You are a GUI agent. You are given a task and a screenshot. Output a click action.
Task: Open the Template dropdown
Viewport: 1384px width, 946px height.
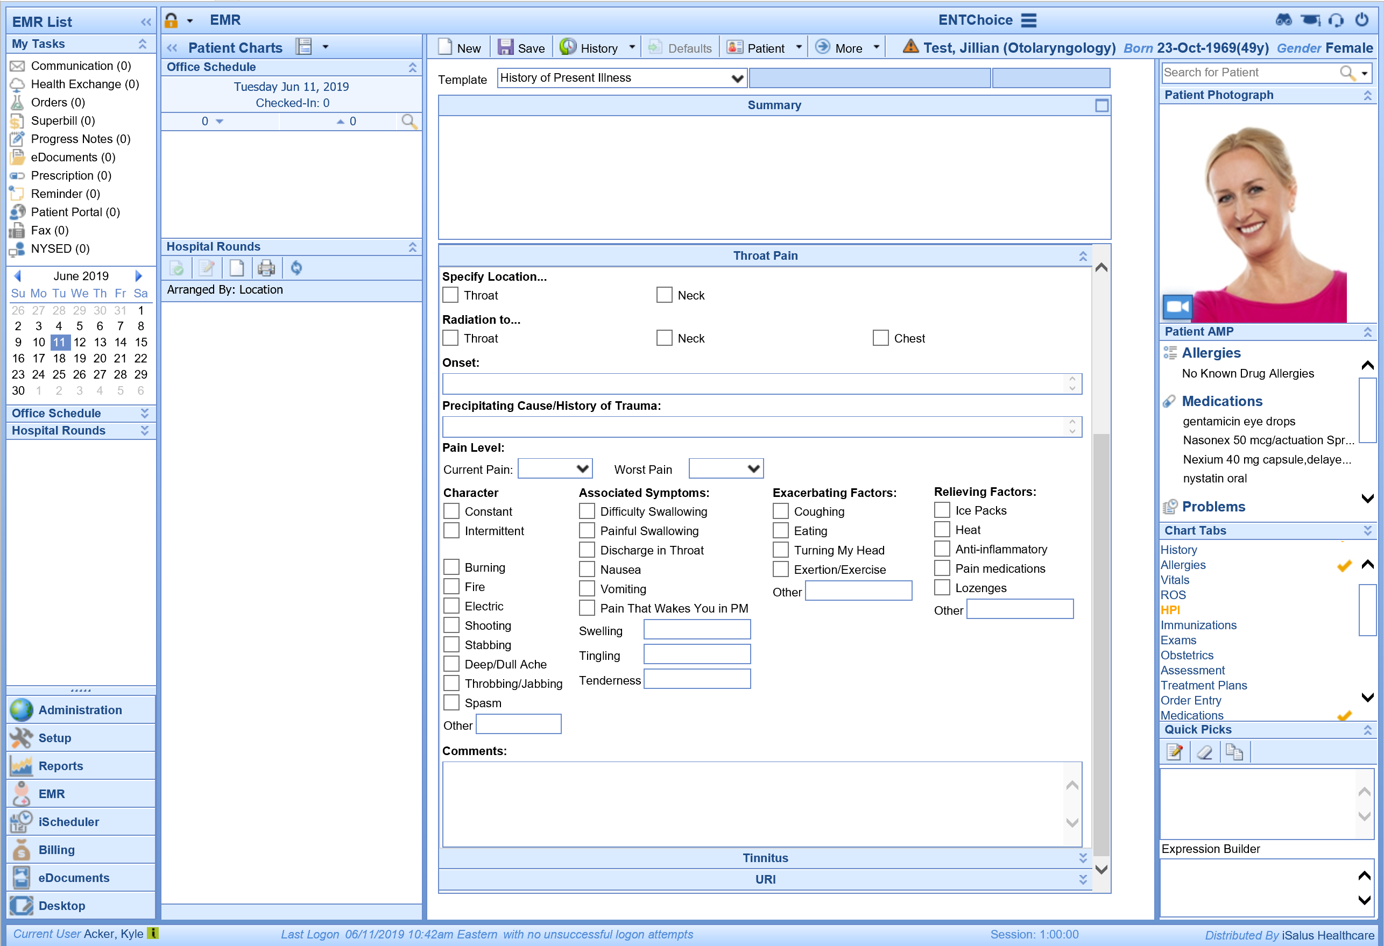737,79
